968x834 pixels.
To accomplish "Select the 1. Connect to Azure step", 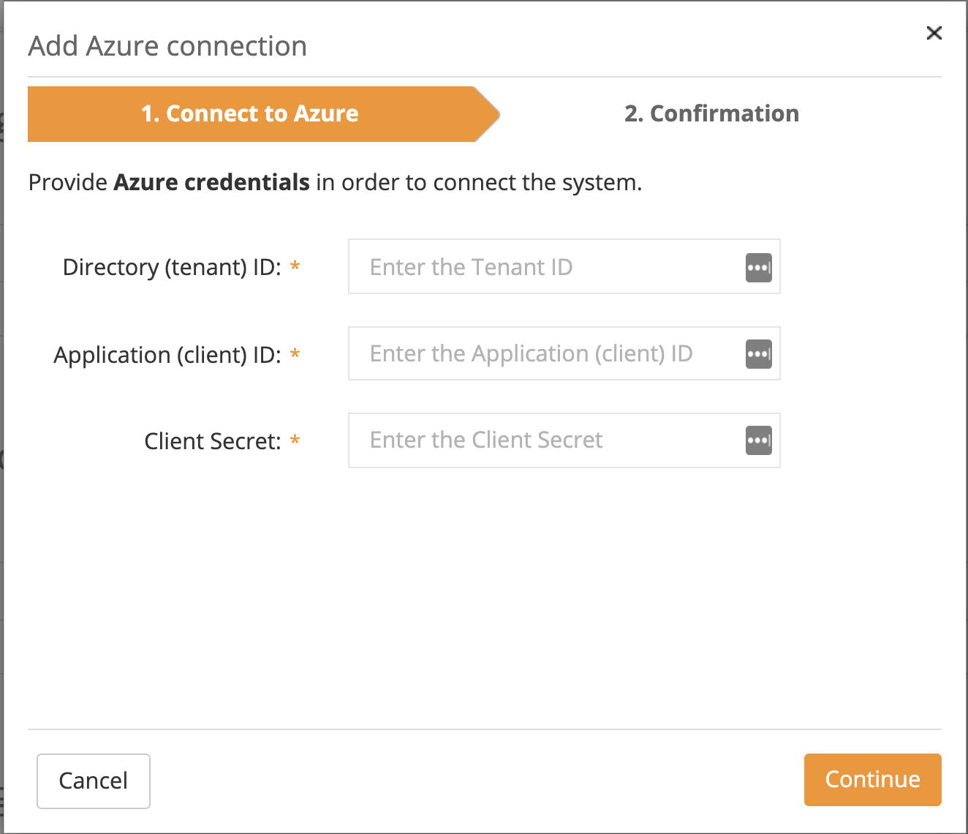I will click(250, 114).
